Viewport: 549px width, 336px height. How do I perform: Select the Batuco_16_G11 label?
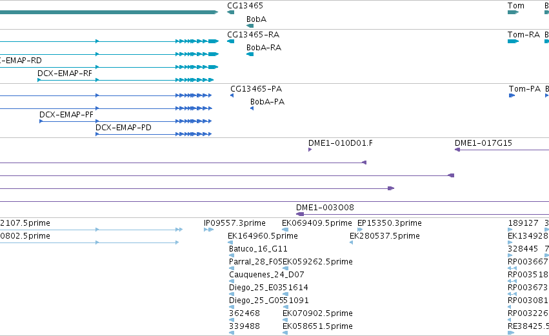(258, 249)
